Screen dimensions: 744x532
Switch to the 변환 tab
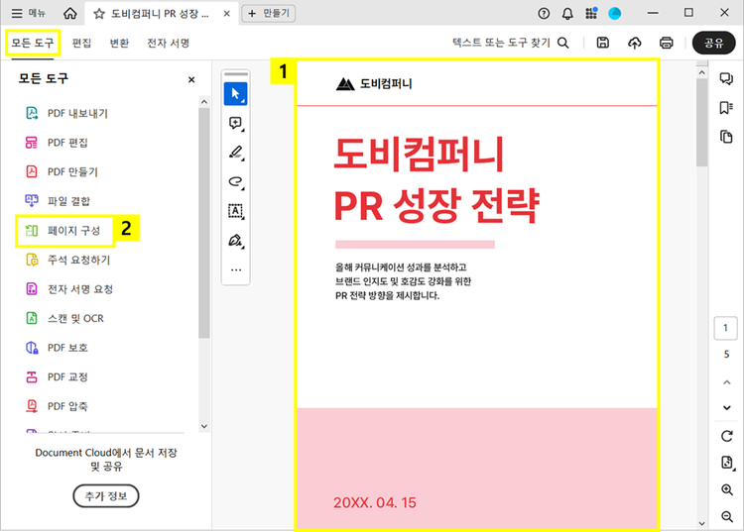point(120,44)
